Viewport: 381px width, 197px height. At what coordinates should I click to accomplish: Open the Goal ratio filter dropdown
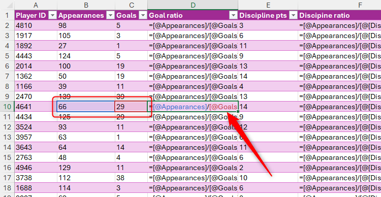tap(234, 16)
